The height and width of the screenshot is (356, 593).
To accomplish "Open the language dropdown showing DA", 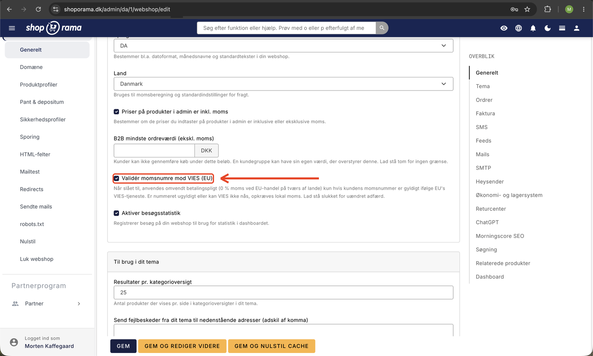I will [283, 46].
